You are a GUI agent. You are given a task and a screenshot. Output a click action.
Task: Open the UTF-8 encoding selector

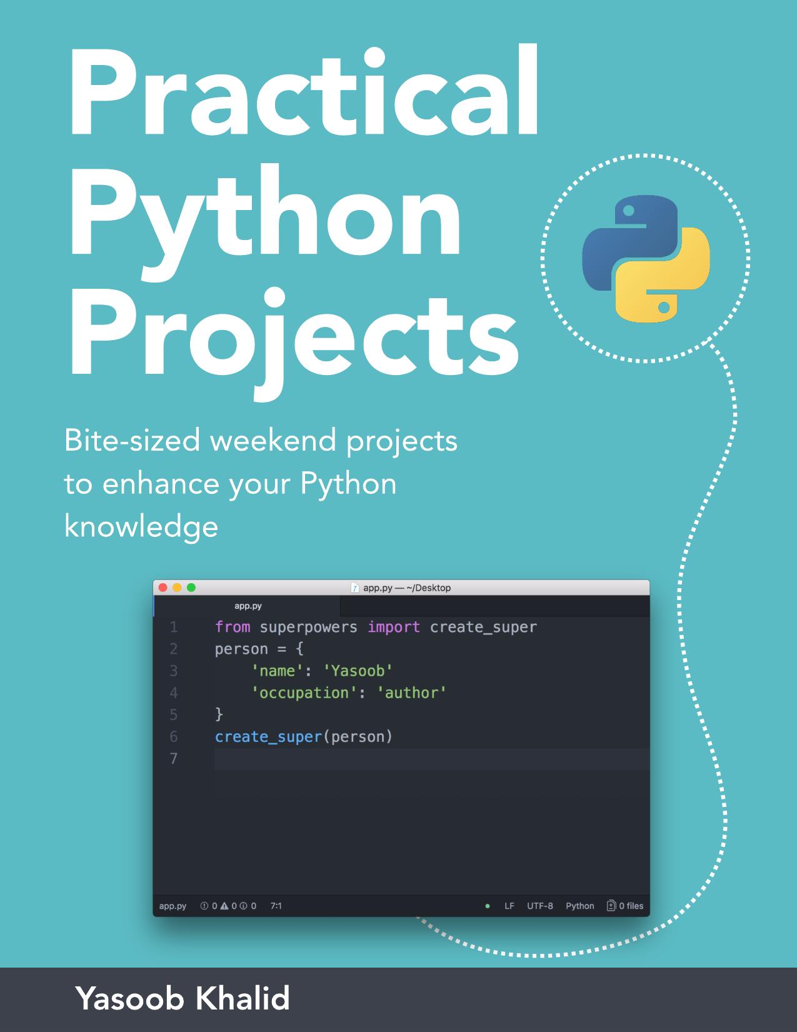click(x=539, y=906)
